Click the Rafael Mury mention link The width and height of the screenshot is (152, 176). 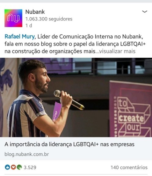tap(20, 37)
